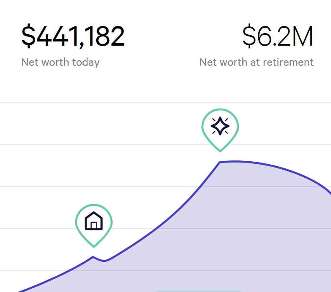Click the pointed tip of the house pin
Viewport: 331px width, 292px height.
click(x=94, y=246)
